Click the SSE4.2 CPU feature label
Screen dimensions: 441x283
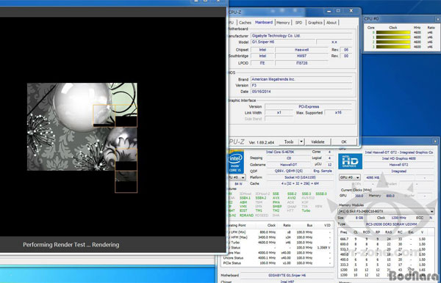point(261,198)
